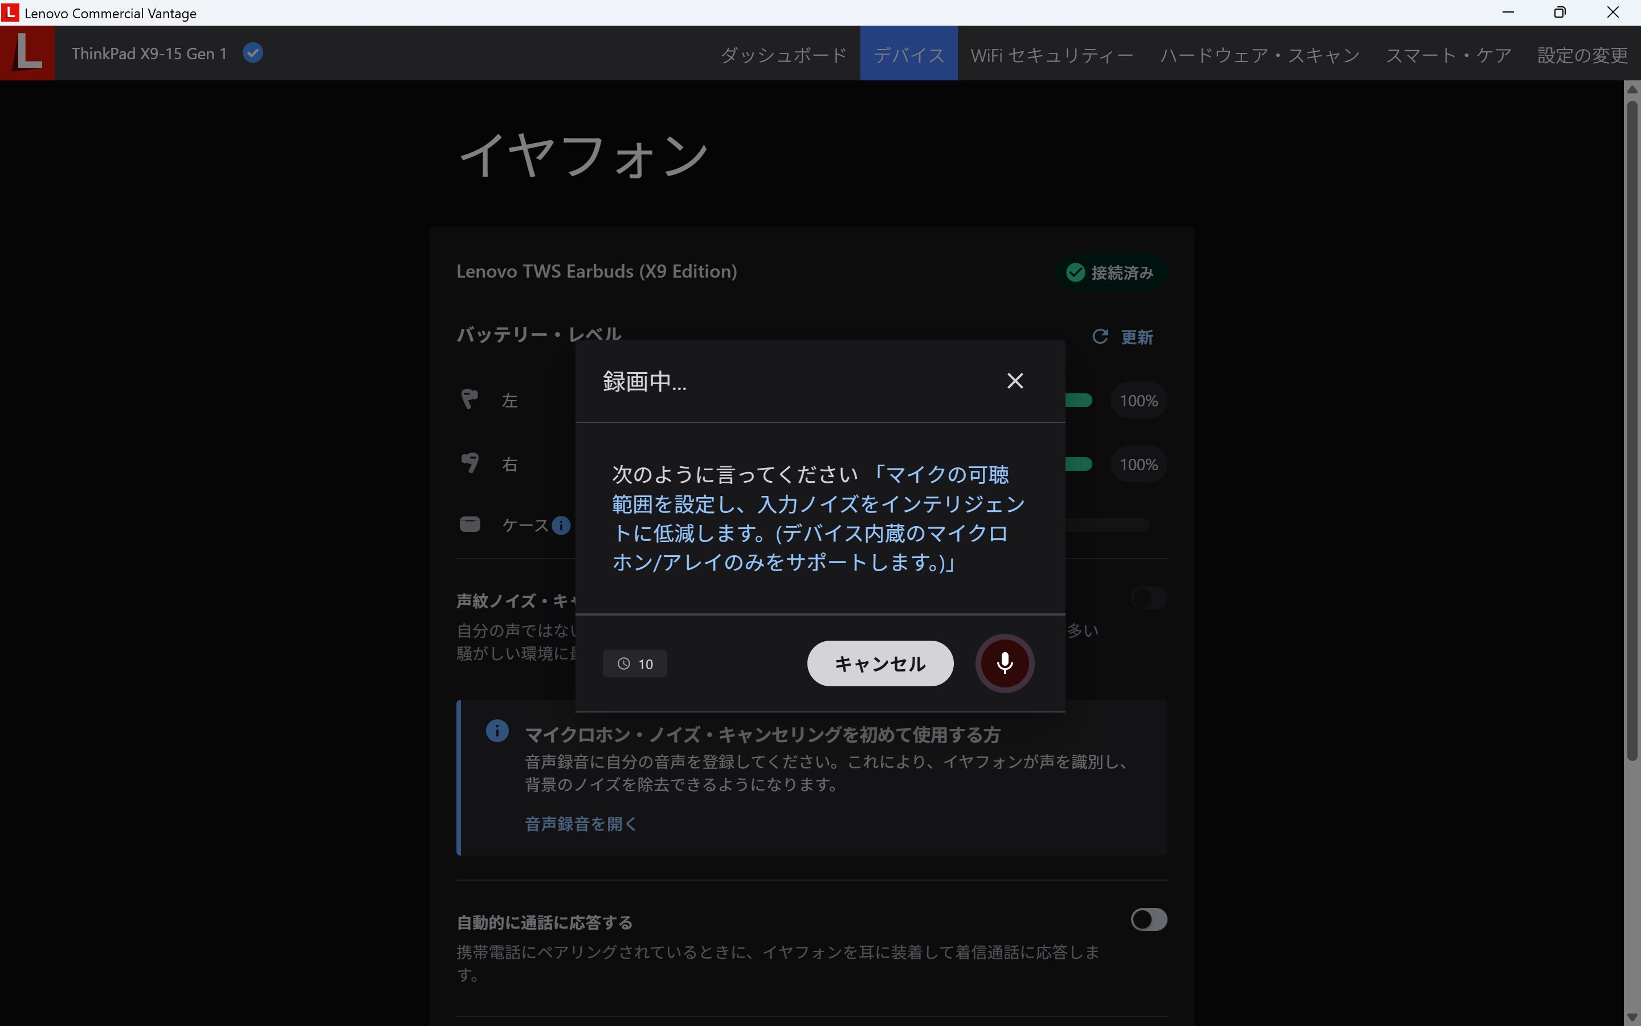Click the マイクロホン・ノイズ・キャンセリング notice heading
1641x1026 pixels.
pos(762,735)
